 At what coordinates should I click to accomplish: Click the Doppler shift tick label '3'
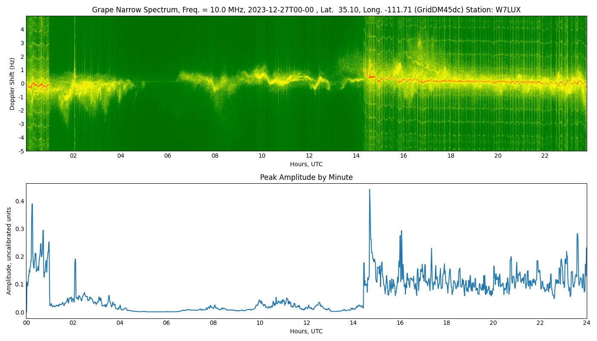(x=22, y=43)
